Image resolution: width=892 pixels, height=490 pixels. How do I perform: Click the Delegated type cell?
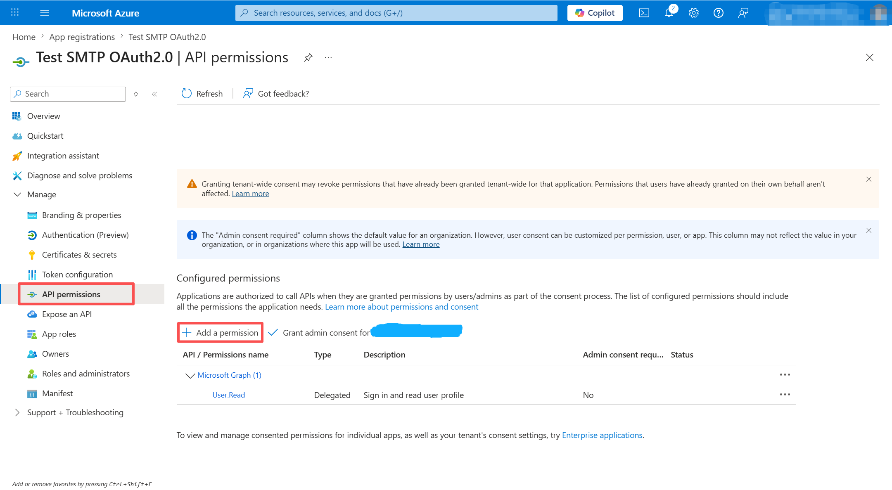(332, 395)
